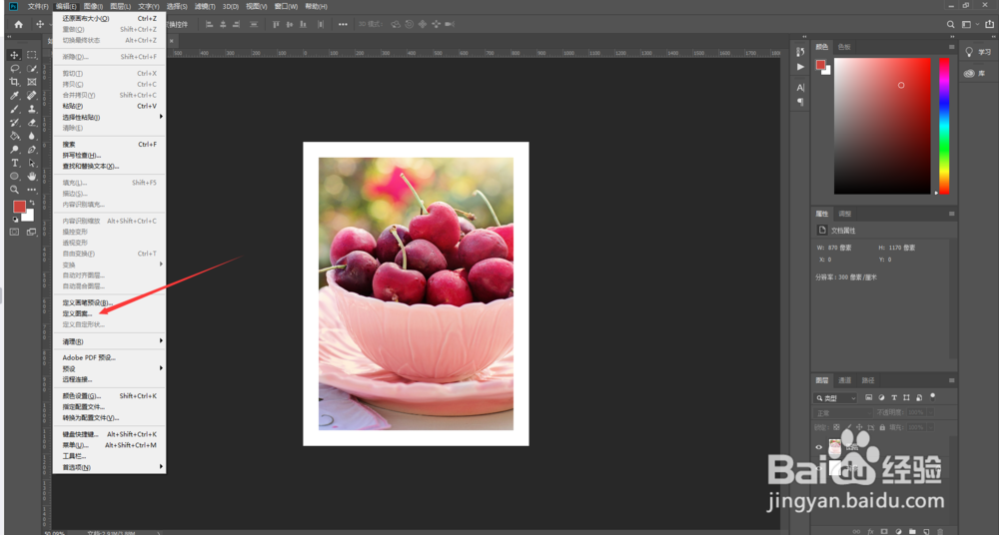Expand the 预设 submenu
This screenshot has height=535, width=999.
pyautogui.click(x=110, y=368)
